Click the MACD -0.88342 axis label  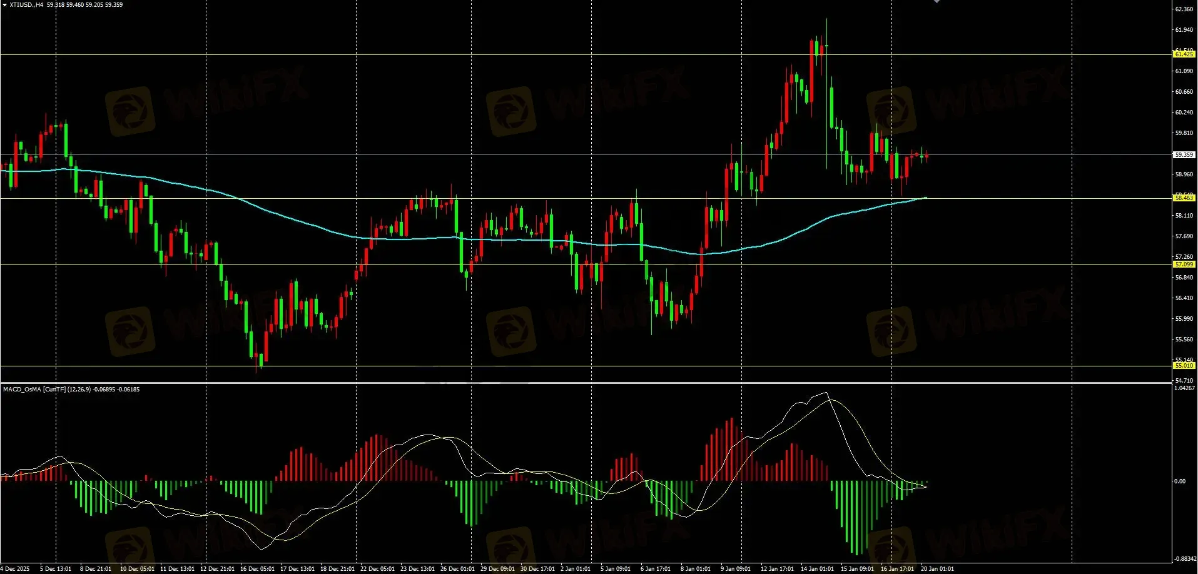pyautogui.click(x=1185, y=558)
